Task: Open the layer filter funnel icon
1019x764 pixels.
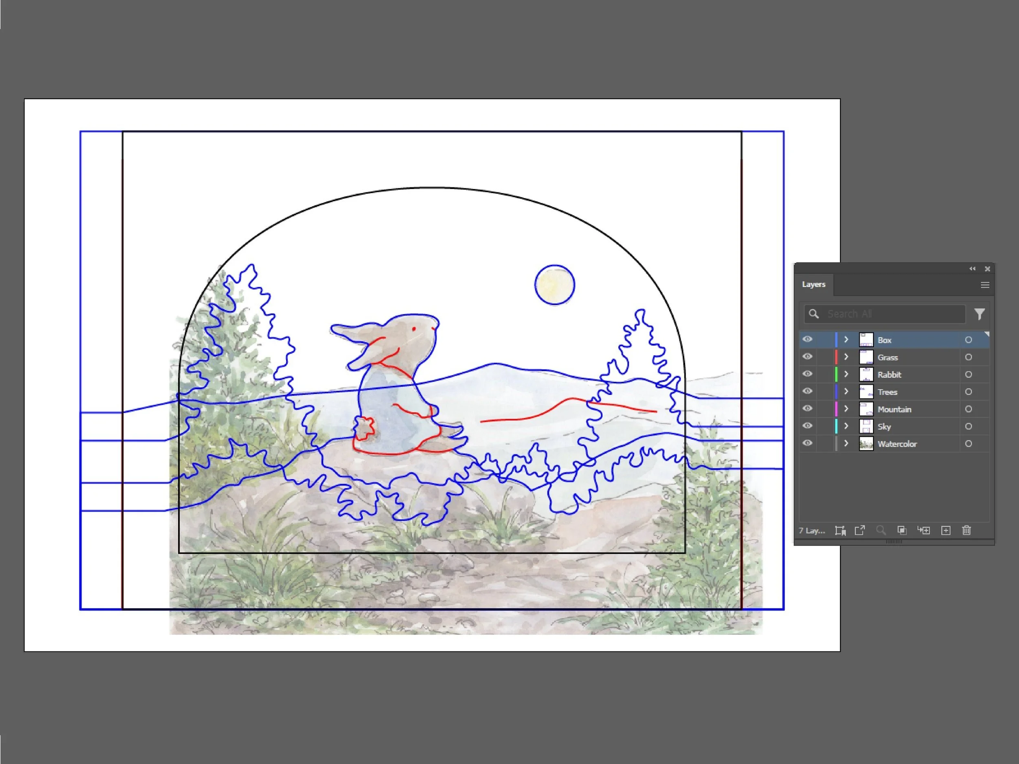Action: (979, 314)
